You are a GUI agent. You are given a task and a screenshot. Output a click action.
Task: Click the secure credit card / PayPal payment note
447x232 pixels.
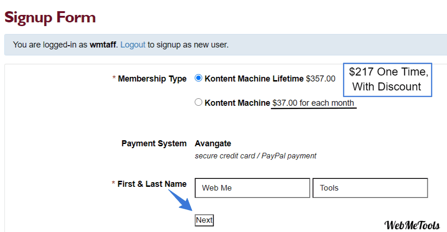pyautogui.click(x=256, y=156)
